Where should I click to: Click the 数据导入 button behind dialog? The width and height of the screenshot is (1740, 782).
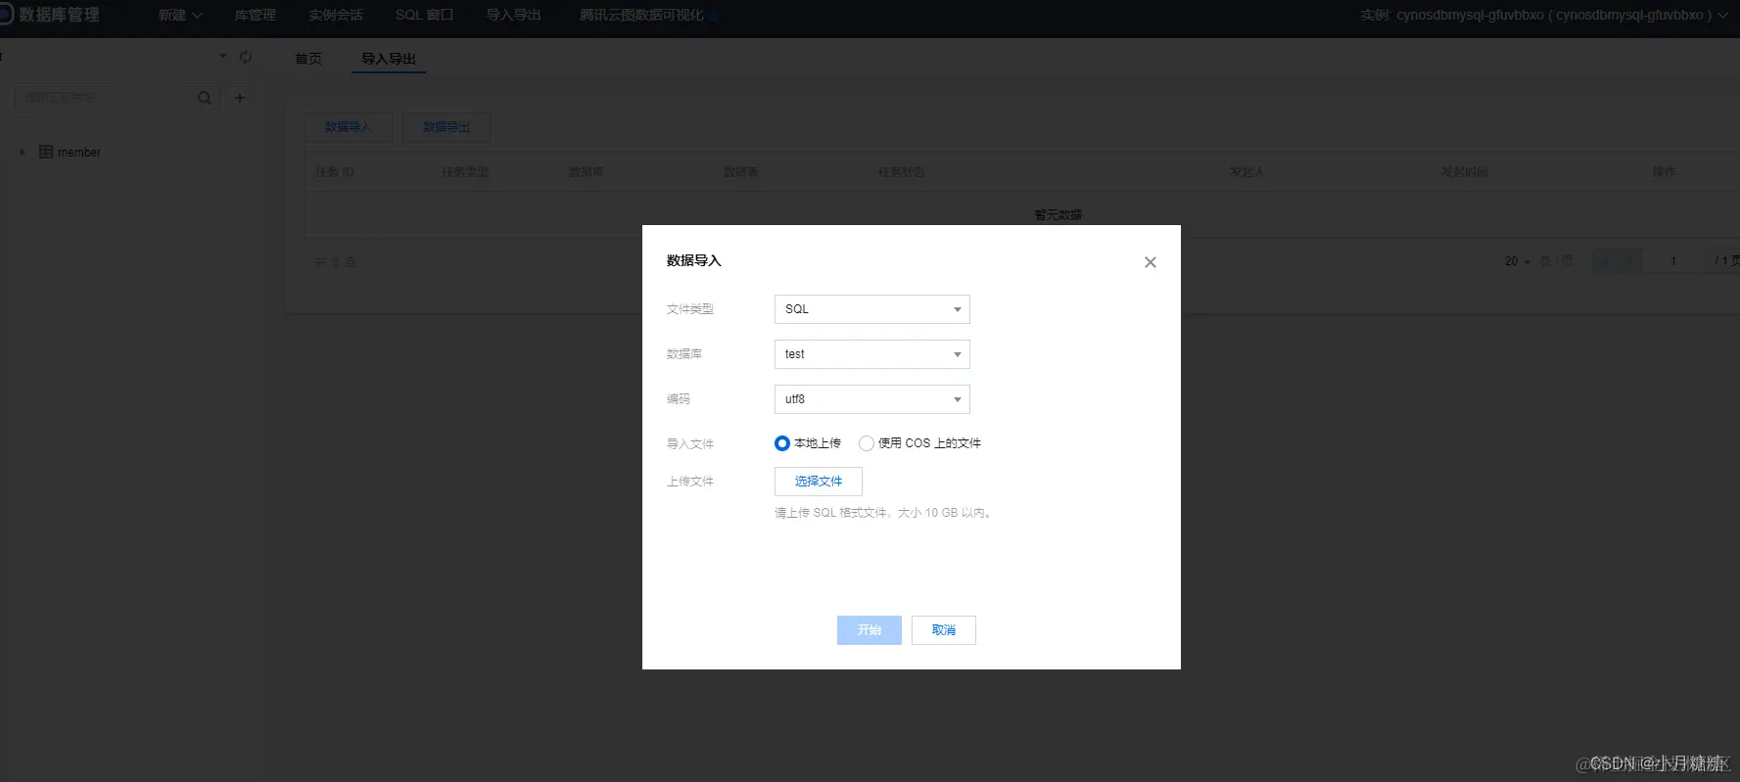(x=349, y=127)
